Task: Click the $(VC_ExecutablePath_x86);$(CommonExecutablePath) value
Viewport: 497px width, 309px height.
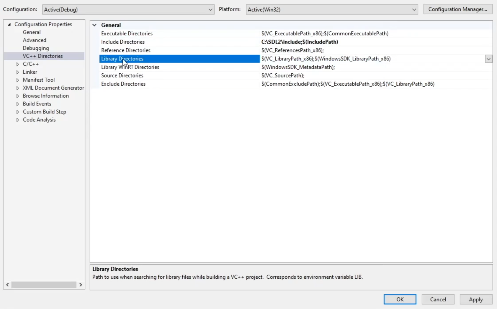Action: point(325,34)
